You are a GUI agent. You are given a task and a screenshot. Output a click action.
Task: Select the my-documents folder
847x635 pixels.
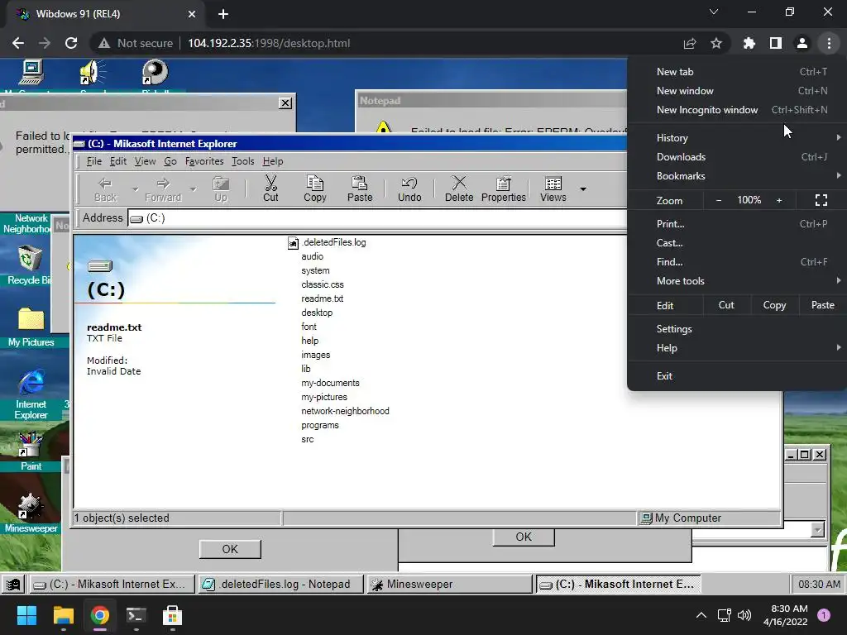coord(330,383)
